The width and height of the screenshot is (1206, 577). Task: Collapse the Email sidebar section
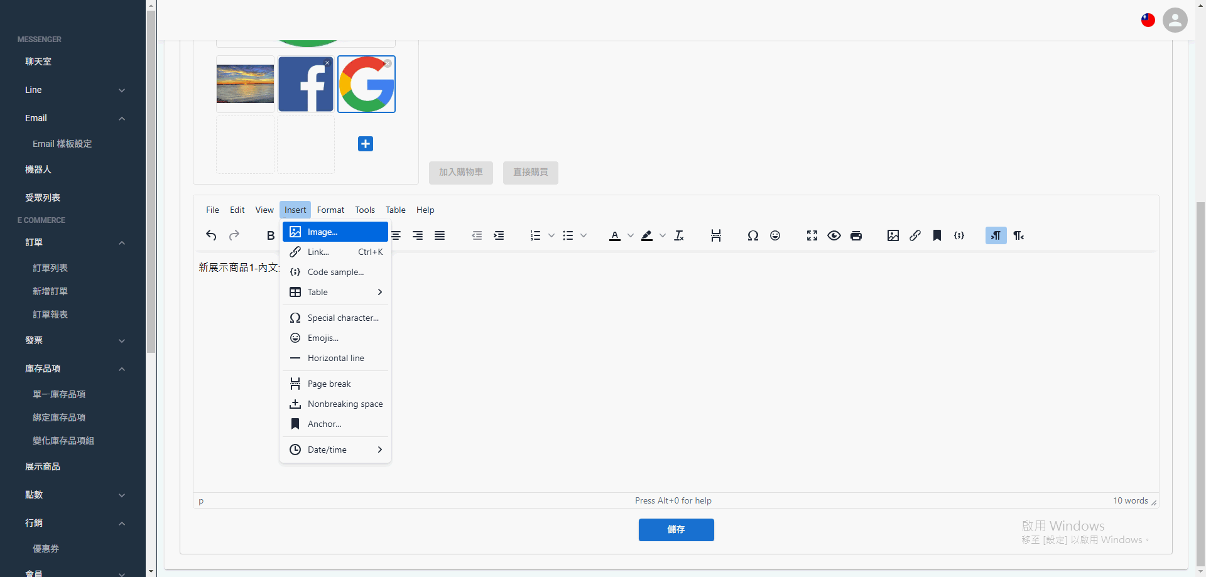click(122, 119)
